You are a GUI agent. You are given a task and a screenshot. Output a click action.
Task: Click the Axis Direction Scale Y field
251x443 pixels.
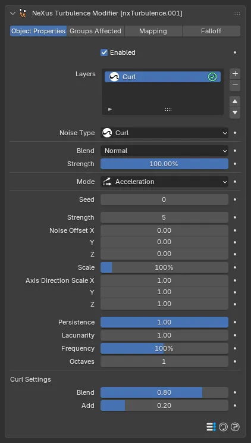click(164, 292)
